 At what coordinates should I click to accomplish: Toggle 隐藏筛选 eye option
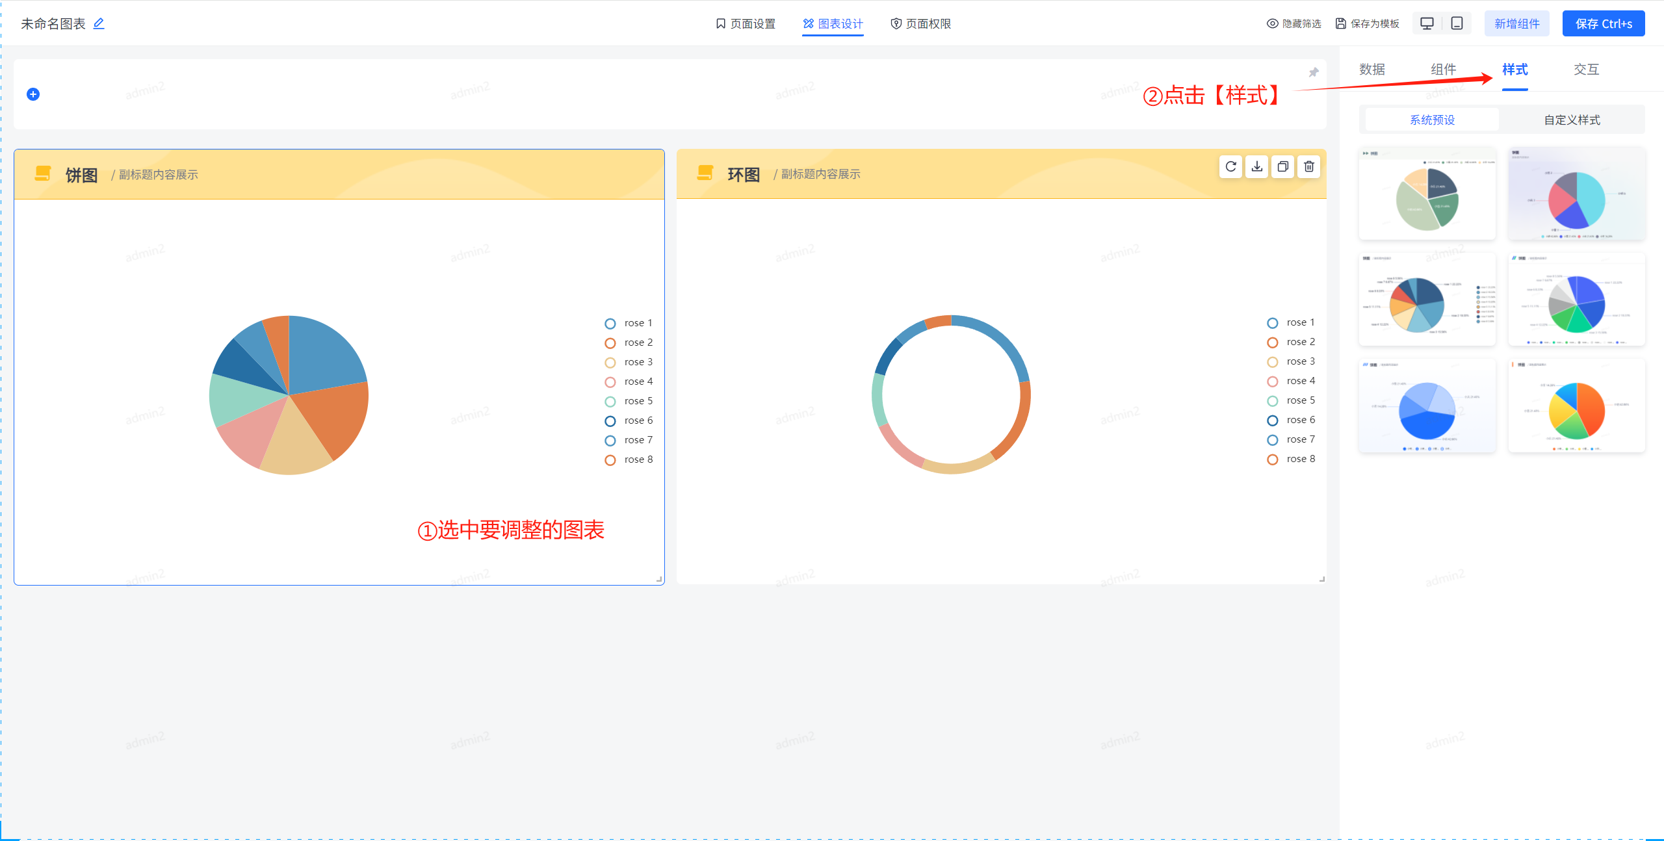tap(1293, 24)
